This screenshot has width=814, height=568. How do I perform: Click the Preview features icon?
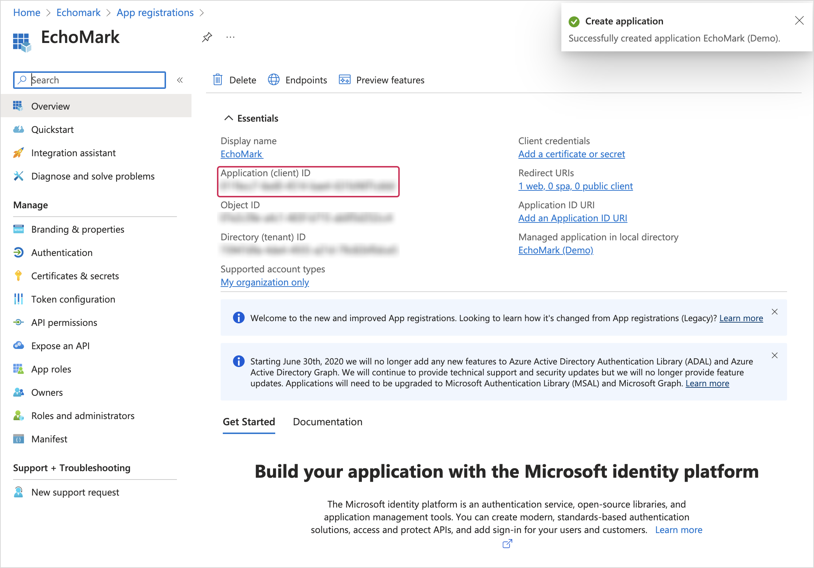point(344,80)
